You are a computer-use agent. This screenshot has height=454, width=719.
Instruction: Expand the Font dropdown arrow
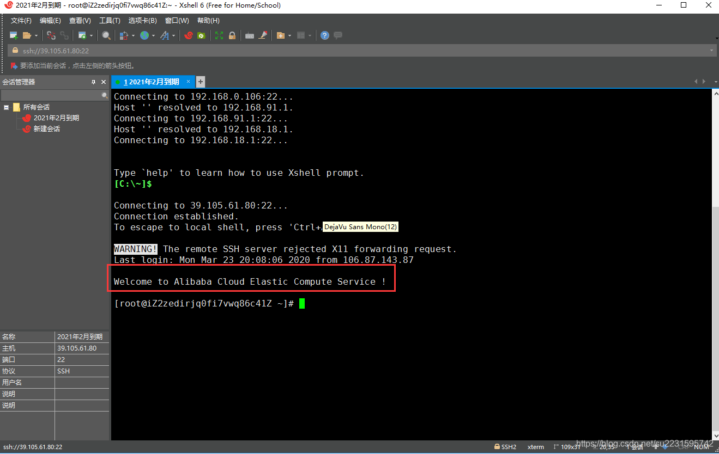point(174,36)
